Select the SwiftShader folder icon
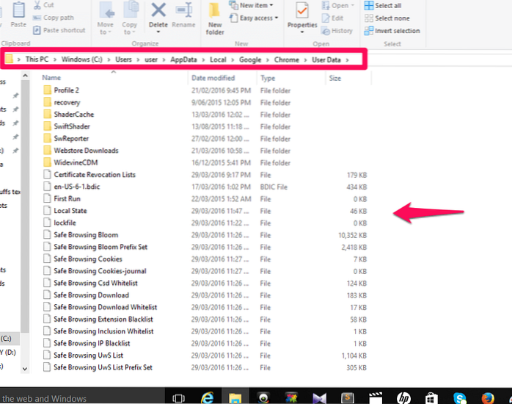 pos(48,126)
